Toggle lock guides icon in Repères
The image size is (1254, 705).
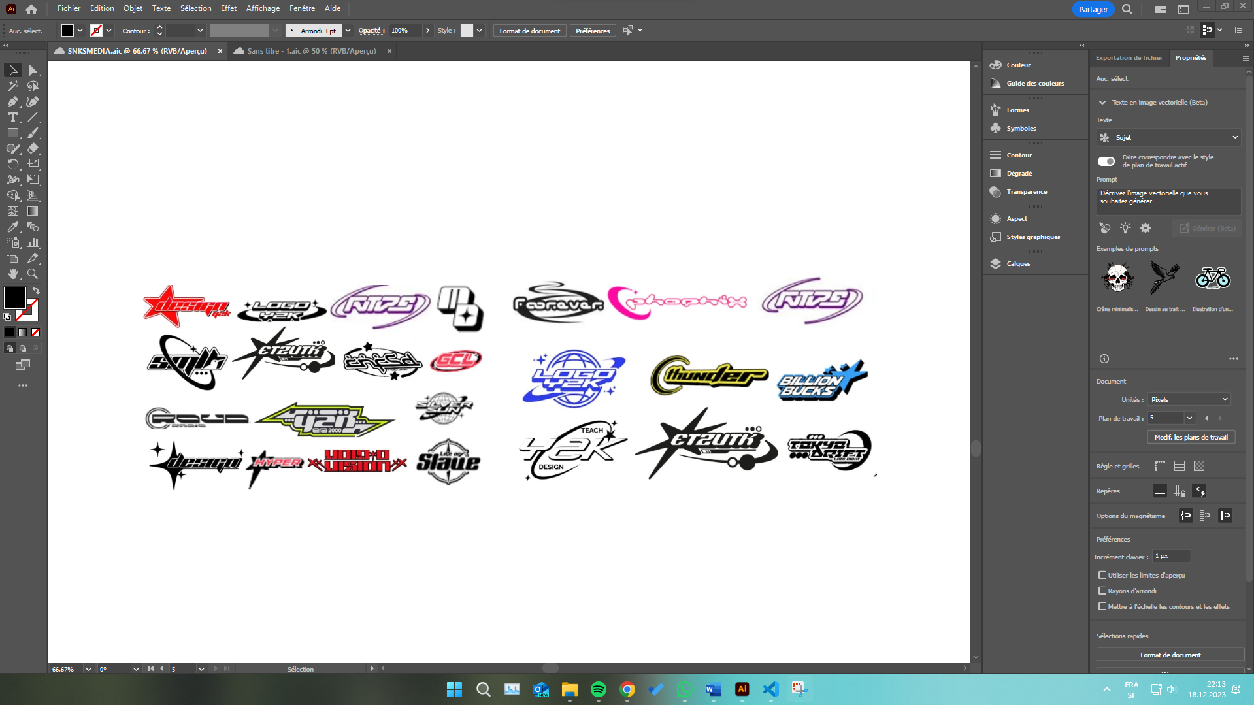coord(1180,491)
